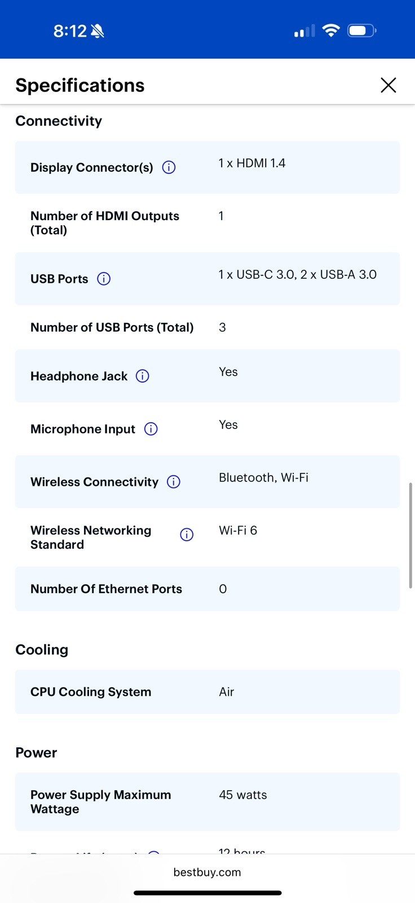Show info for Headphone Jack

143,376
